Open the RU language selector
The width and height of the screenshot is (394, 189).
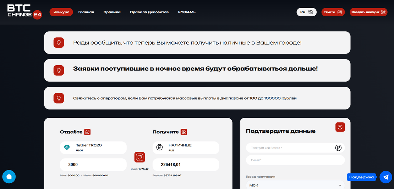point(306,12)
